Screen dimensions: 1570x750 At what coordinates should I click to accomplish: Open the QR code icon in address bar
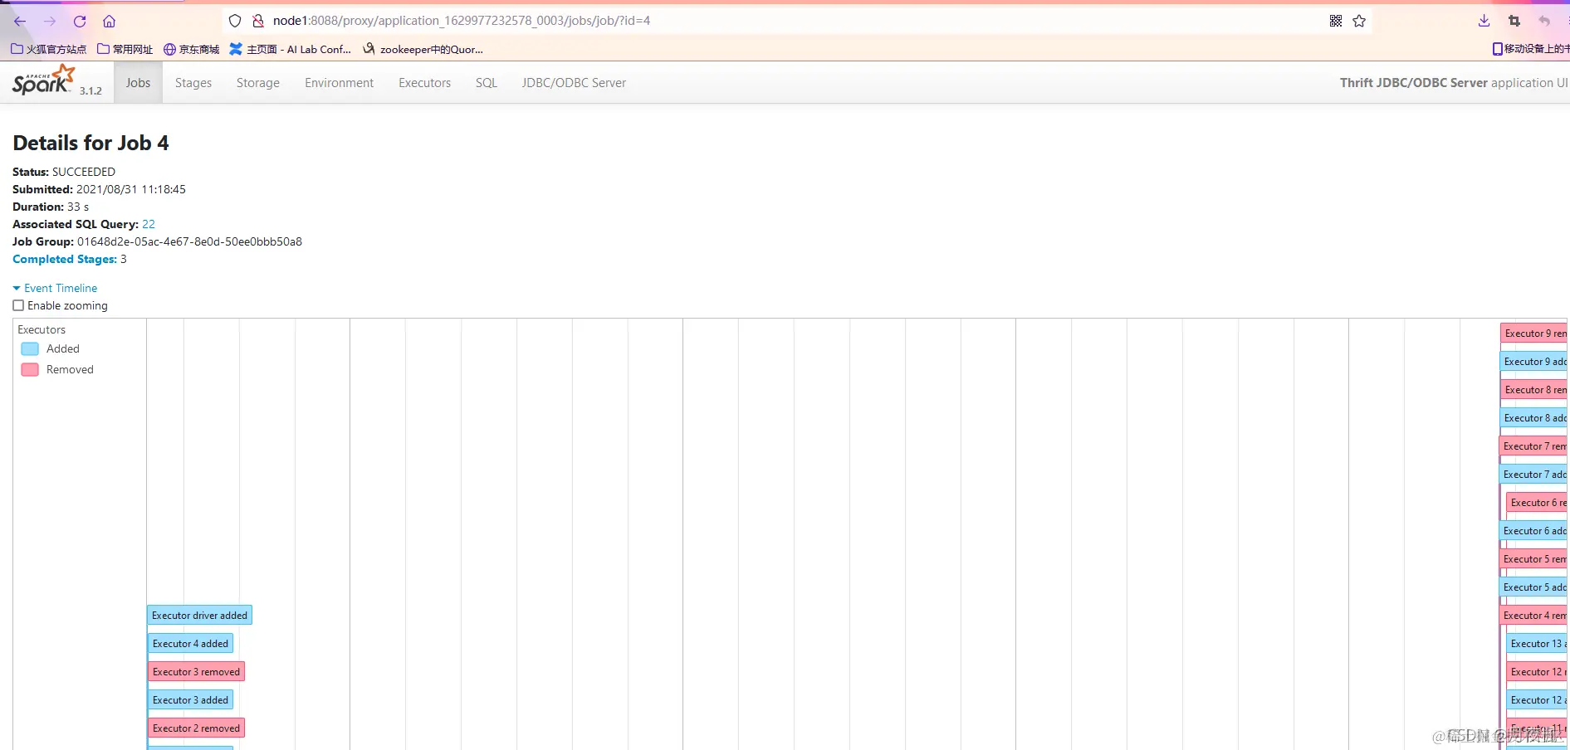1336,21
